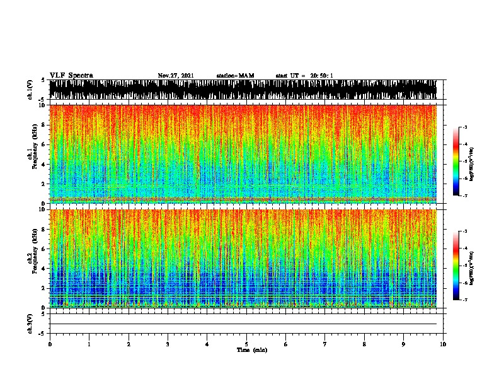The image size is (499, 386).
Task: Click the "ch.3(V)" axis label
Action: (x=30, y=324)
